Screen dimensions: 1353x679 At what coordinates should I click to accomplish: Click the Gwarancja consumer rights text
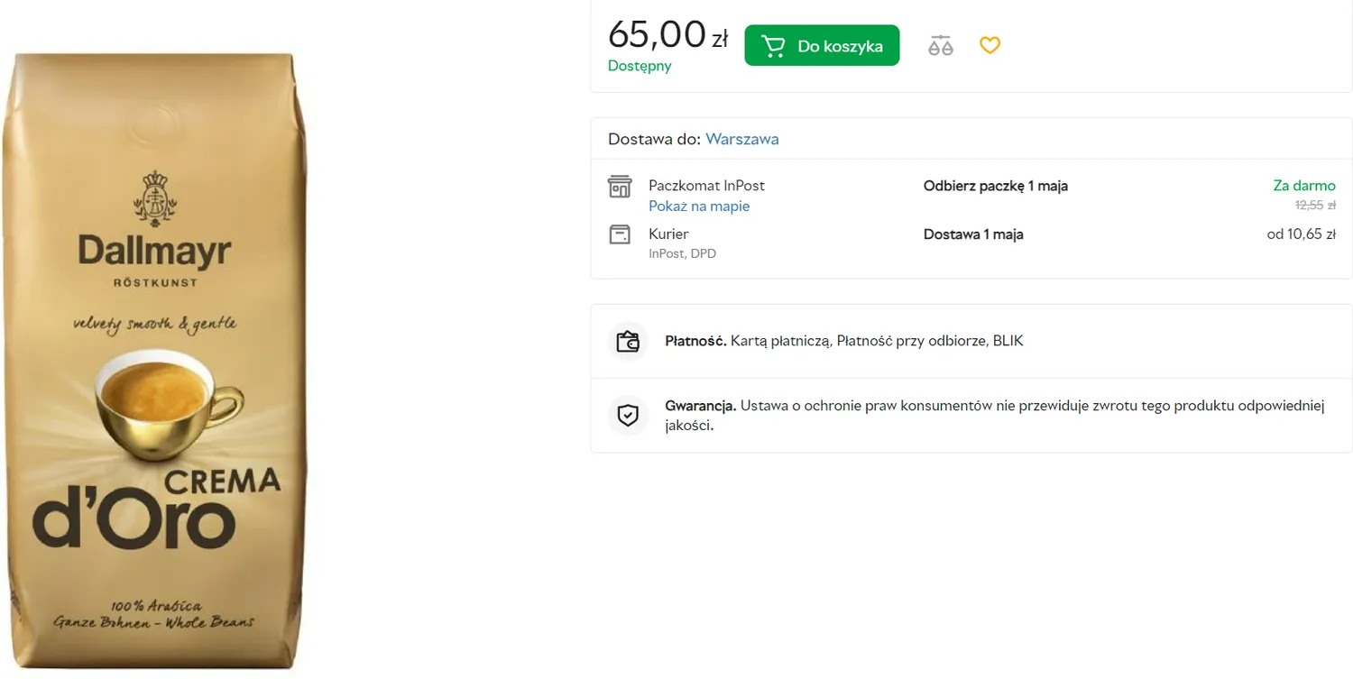[995, 416]
